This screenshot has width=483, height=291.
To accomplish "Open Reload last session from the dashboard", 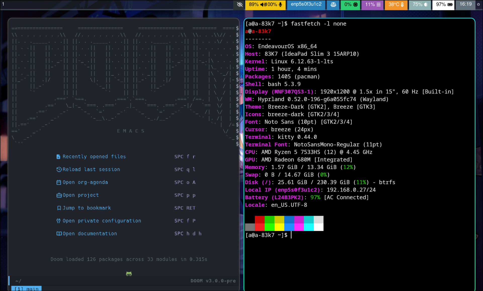I will point(91,169).
